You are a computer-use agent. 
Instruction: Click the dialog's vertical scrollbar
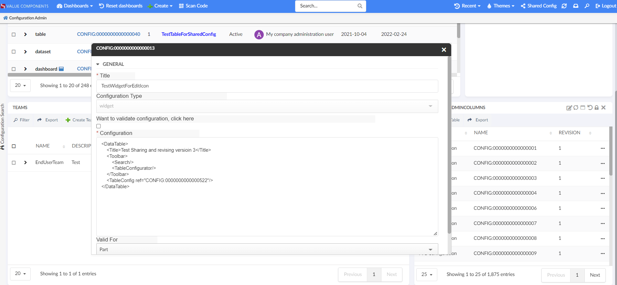click(x=449, y=145)
